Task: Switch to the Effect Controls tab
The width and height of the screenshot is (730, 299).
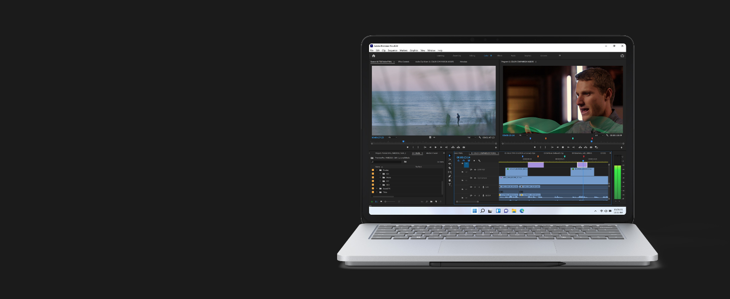Action: pos(403,62)
